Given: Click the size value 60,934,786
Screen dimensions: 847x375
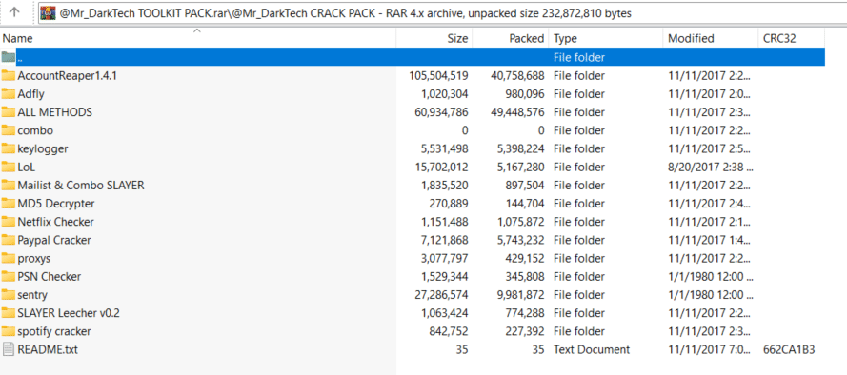Looking at the screenshot, I should pos(442,112).
